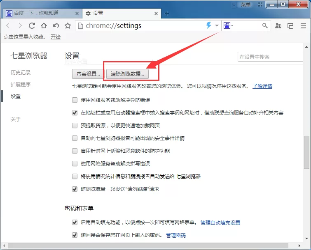Screen dimensions: 311x250
Task: Open the hamburger main menu
Action: [x=303, y=26]
